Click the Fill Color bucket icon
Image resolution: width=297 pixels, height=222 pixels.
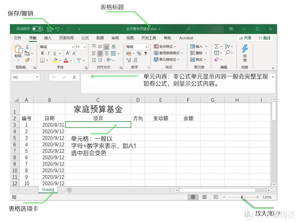pos(55,60)
